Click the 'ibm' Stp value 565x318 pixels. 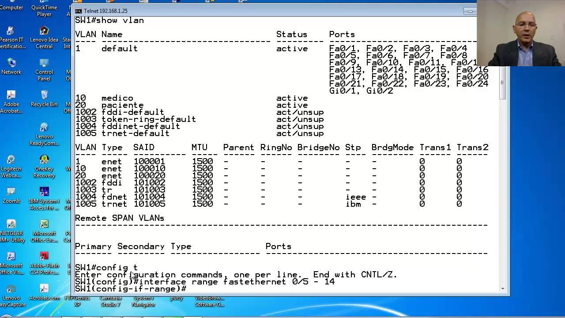click(x=354, y=204)
